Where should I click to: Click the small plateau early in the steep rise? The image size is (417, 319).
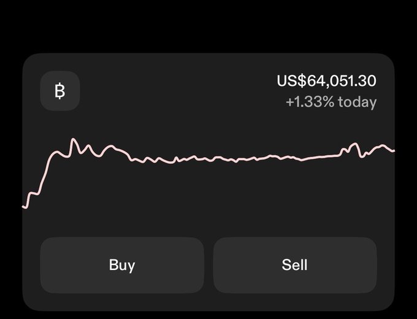coord(34,193)
